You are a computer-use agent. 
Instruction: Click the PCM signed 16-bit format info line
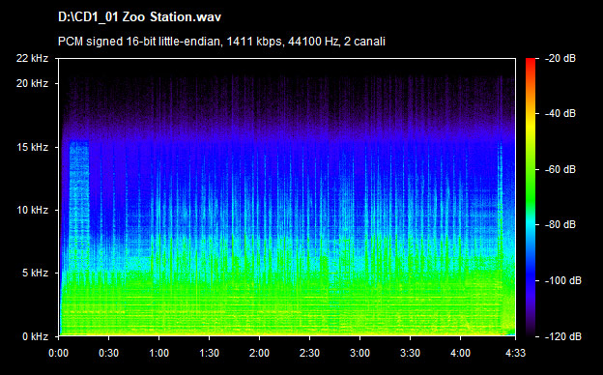[221, 42]
